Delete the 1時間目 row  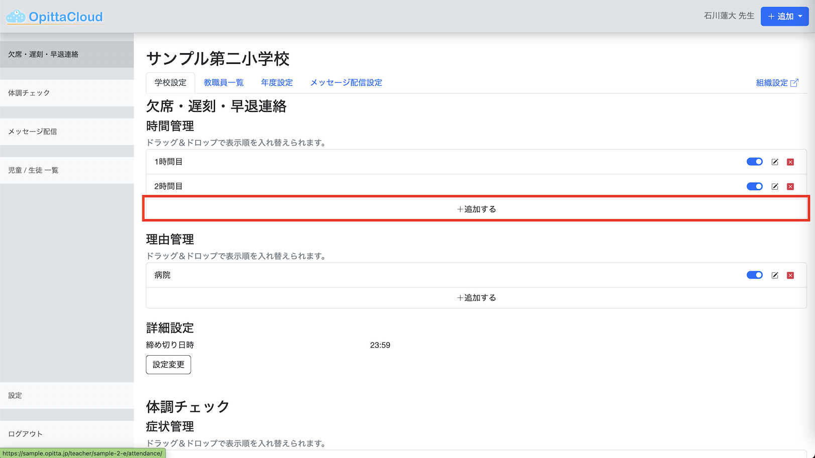(x=790, y=162)
